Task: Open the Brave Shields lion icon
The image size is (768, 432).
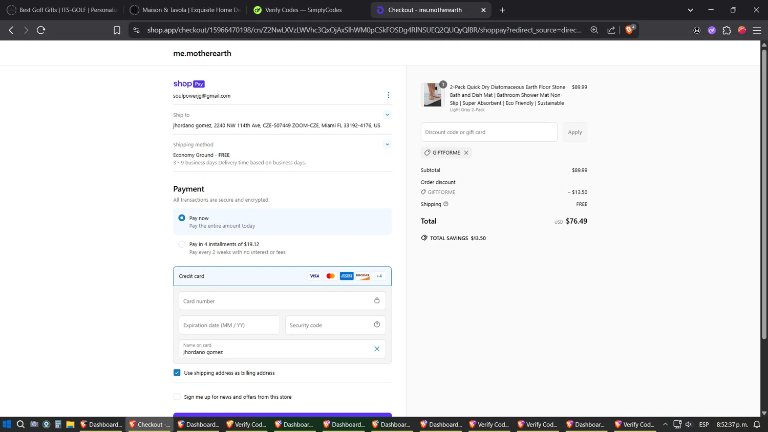Action: pos(630,30)
